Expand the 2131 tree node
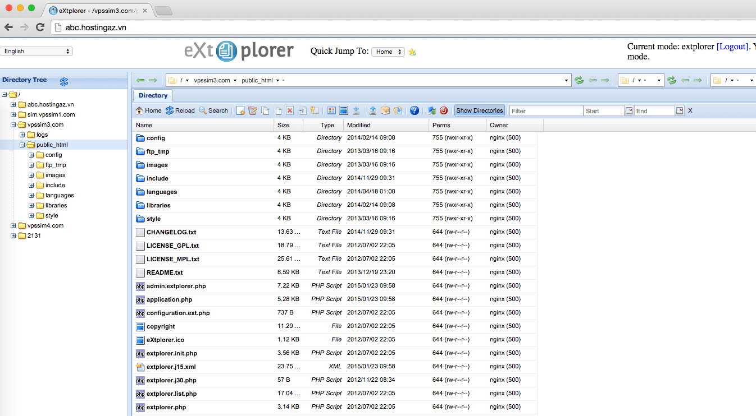 coord(13,235)
